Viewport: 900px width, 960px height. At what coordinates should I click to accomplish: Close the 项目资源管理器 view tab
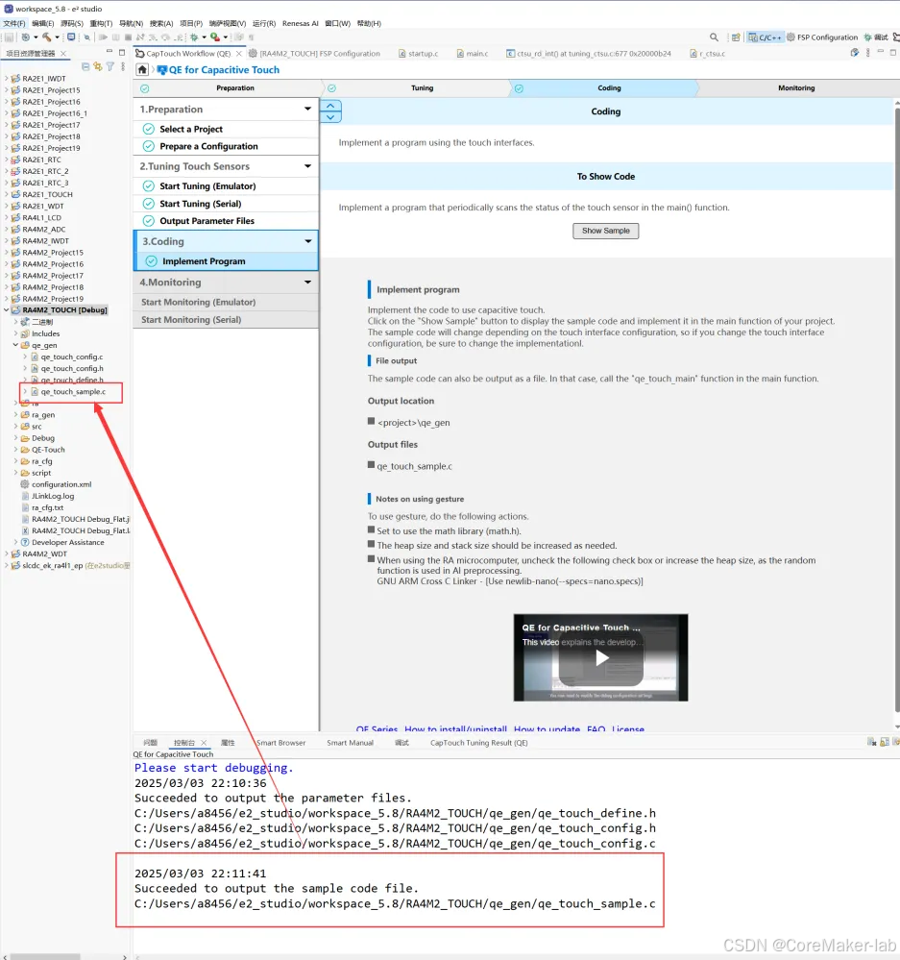tap(63, 54)
